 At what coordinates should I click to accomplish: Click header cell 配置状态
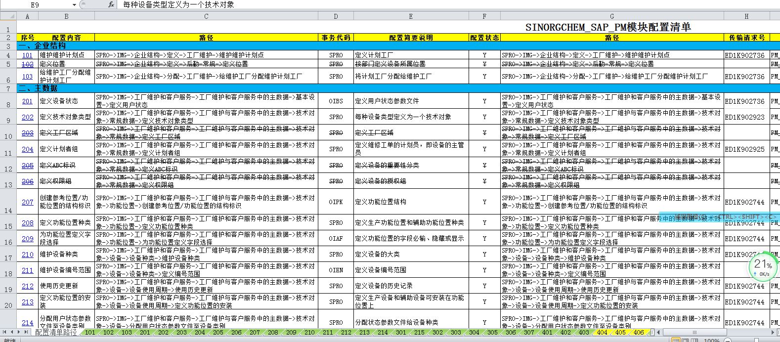484,38
